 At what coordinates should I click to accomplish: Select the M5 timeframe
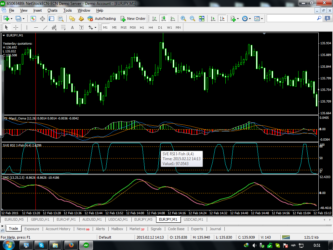point(114,27)
